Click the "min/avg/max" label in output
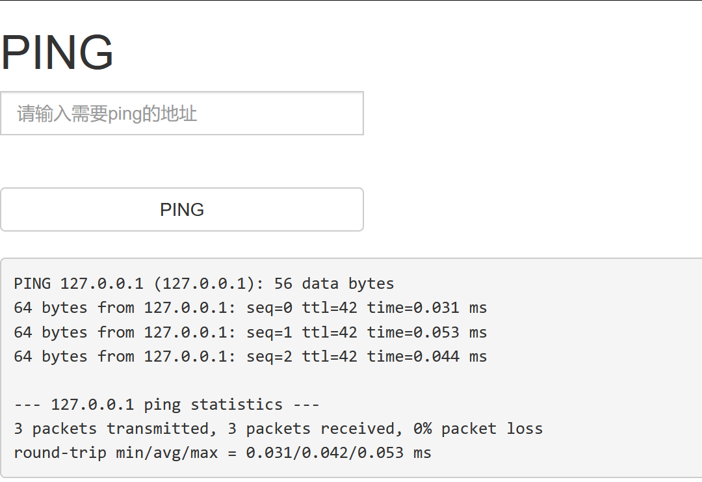 pos(167,453)
